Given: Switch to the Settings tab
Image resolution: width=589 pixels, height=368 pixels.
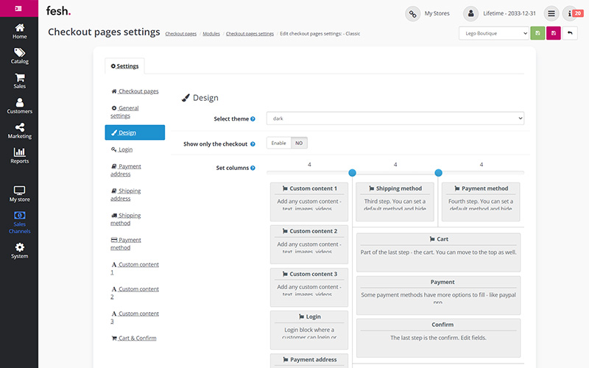Looking at the screenshot, I should (x=124, y=66).
